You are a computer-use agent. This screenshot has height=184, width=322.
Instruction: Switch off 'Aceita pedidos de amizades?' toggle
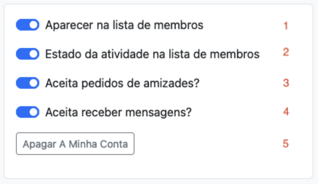pyautogui.click(x=28, y=83)
